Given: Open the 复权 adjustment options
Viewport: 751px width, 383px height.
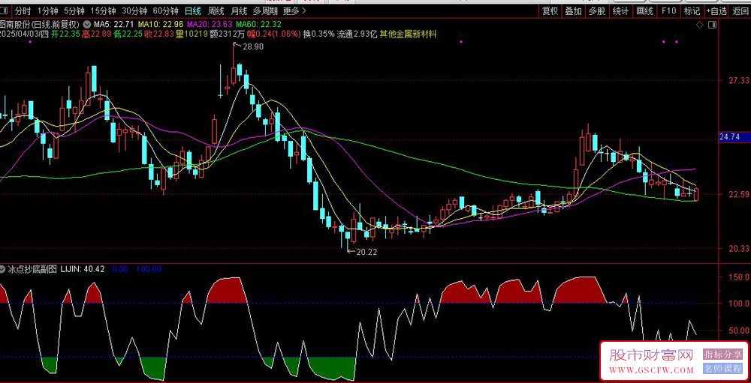Looking at the screenshot, I should (550, 10).
